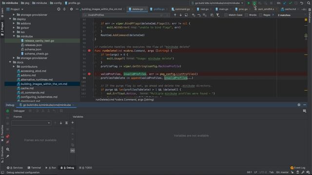
Task: Select release_sanity_test.go file
Action: click(x=39, y=41)
